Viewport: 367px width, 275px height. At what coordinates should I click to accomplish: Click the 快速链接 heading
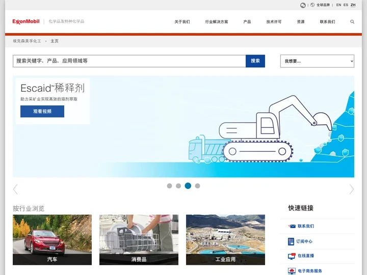[x=301, y=208]
